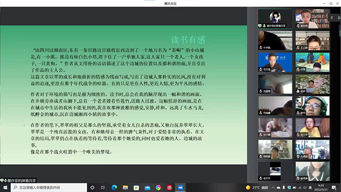The width and height of the screenshot is (341, 192).
Task: Open Task View from the taskbar
Action: coord(103,187)
